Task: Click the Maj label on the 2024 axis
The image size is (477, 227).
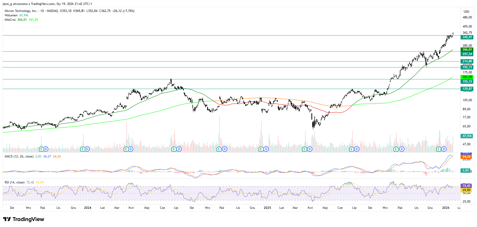Action: tap(147, 208)
